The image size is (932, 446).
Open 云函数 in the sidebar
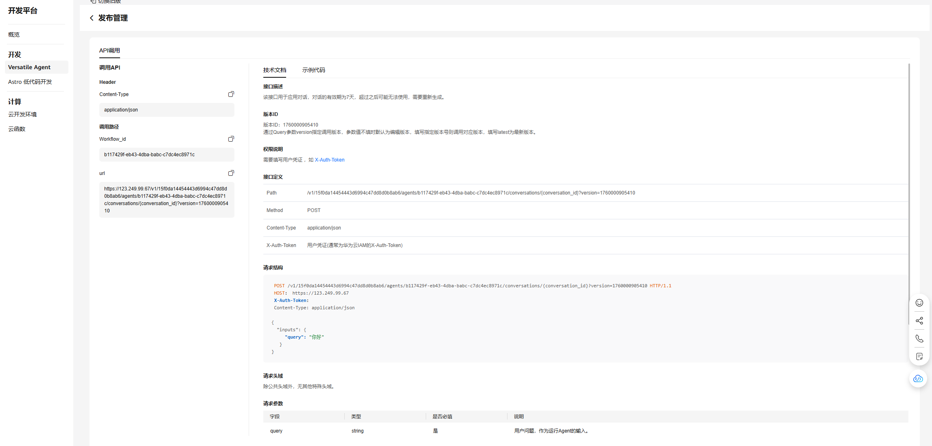17,129
